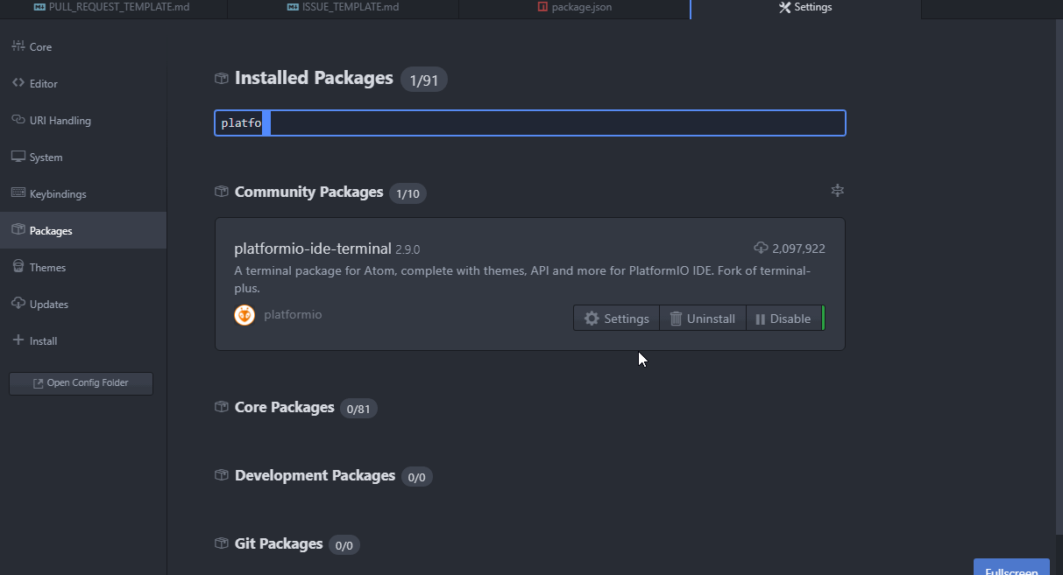1063x575 pixels.
Task: Click the platformio author avatar
Action: (x=244, y=315)
